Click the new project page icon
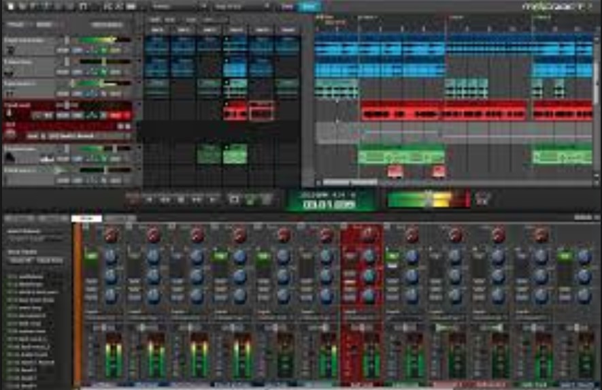 [x=11, y=6]
